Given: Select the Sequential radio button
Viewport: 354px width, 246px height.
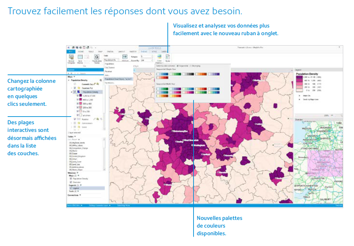Looking at the screenshot, I should coord(178,66).
